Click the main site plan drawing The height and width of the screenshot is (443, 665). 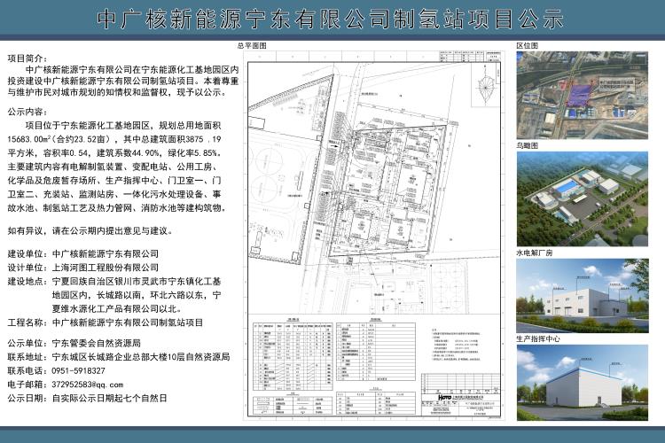click(x=374, y=187)
